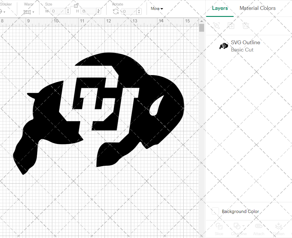Toggle the aspect ratio lock icon
292x238 pixels.
(76, 6)
